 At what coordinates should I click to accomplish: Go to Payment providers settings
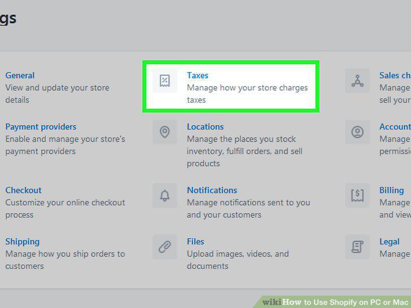[41, 127]
